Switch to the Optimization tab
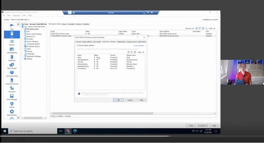Image resolution: width=264 pixels, height=143 pixels. tap(122, 42)
